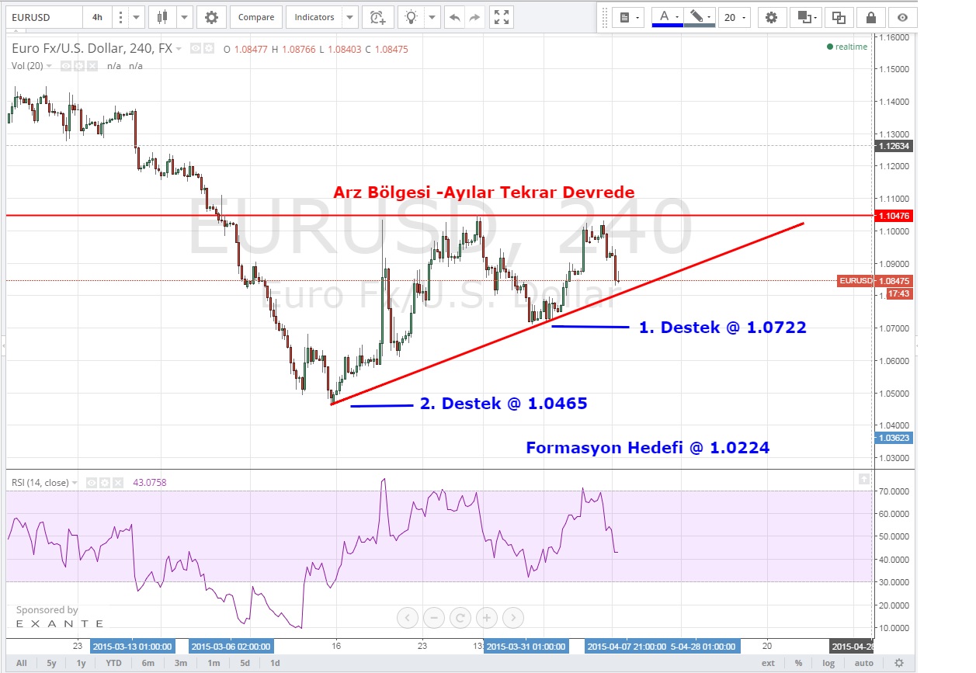Select the YTD time range
976x673 pixels.
pos(113,663)
